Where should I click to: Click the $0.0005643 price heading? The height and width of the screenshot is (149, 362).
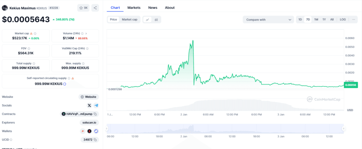click(26, 19)
